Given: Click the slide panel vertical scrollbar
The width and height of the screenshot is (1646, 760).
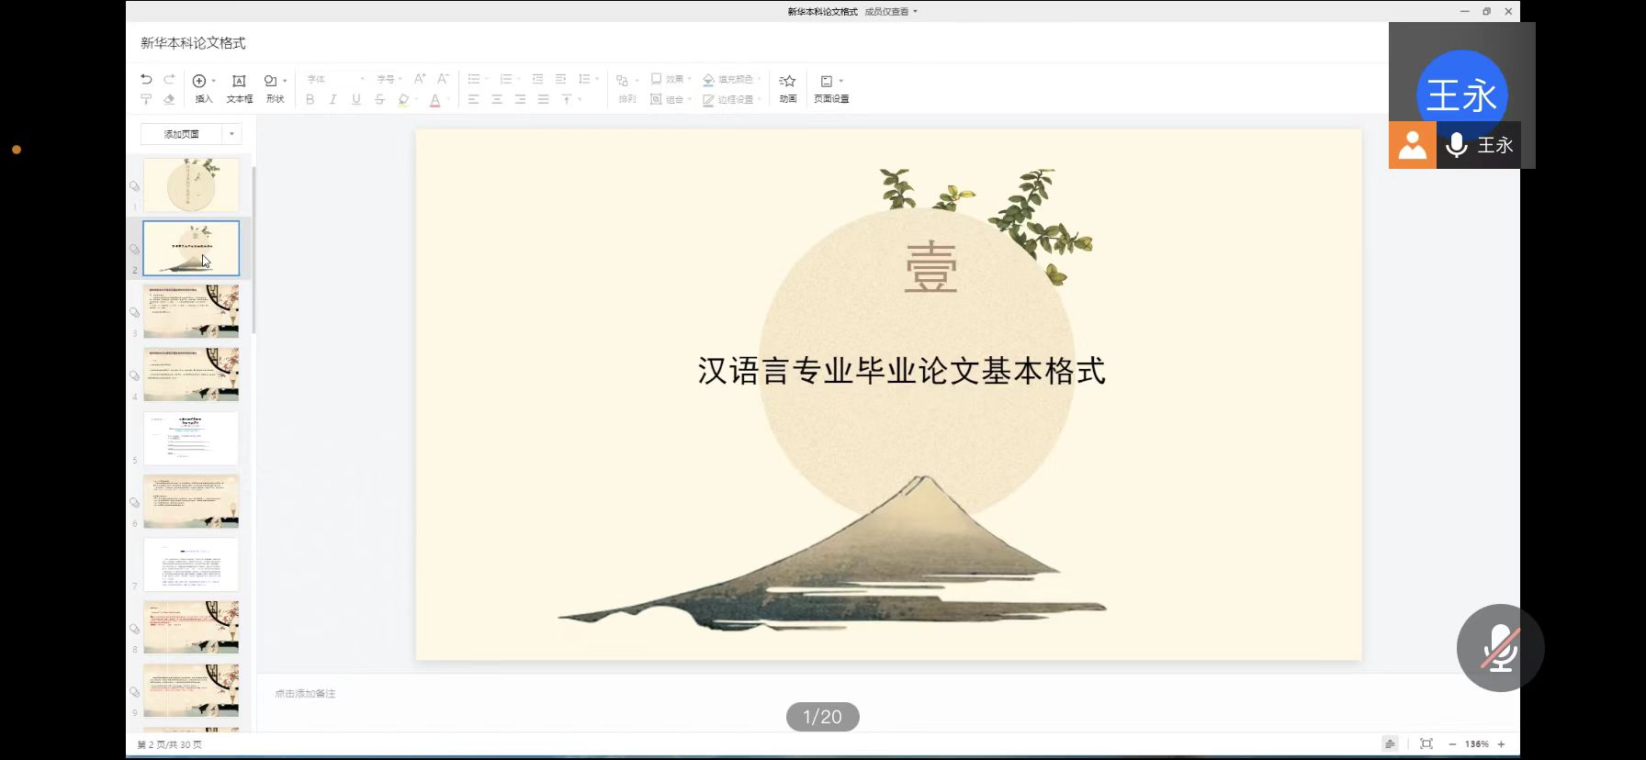Looking at the screenshot, I should point(254,250).
